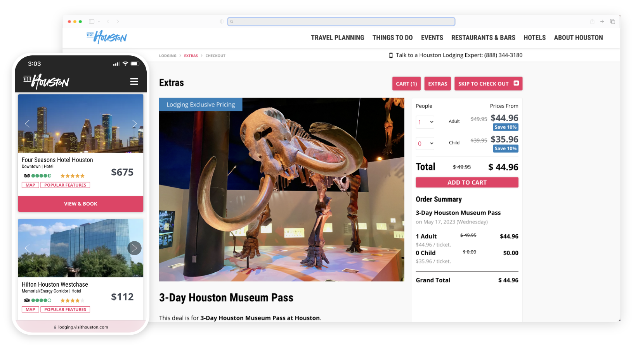Screen dimensions: 638x349
Task: Click the red Extras button
Action: tap(438, 84)
